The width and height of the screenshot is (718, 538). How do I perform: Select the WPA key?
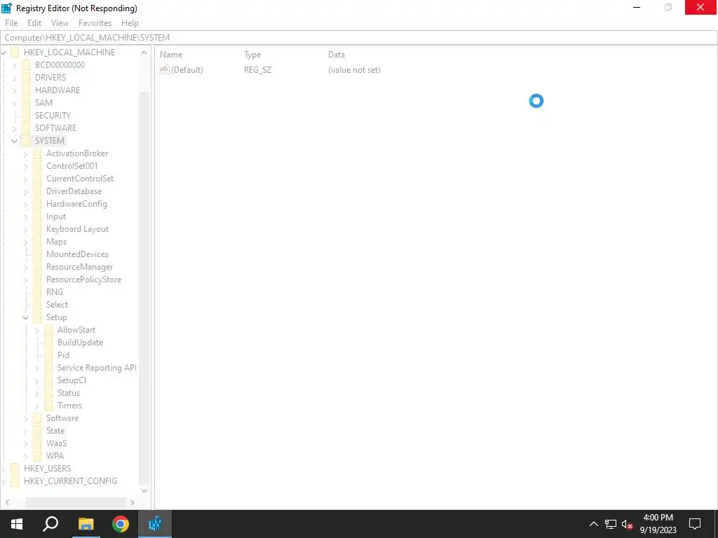pos(55,455)
